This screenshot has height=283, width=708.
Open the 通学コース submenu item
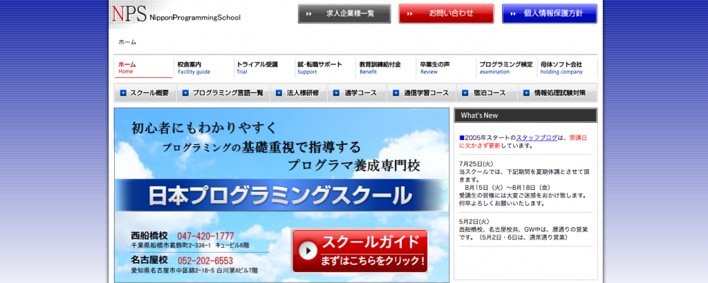point(357,92)
